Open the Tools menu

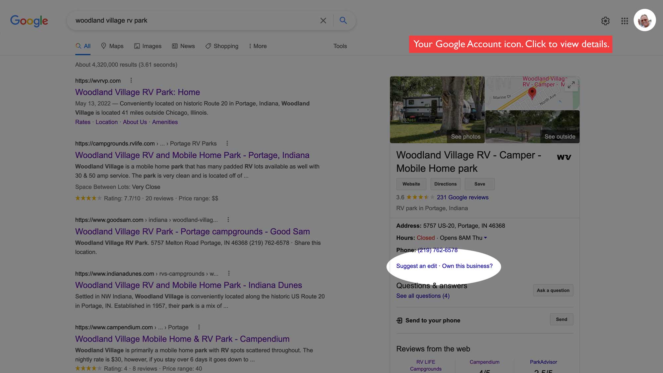pyautogui.click(x=340, y=46)
